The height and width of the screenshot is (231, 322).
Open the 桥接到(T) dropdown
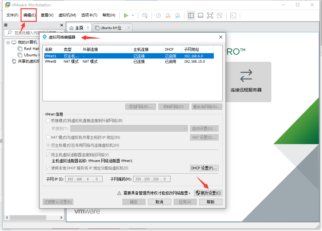point(129,128)
